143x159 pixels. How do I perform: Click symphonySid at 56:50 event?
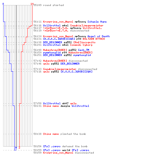(52, 52)
